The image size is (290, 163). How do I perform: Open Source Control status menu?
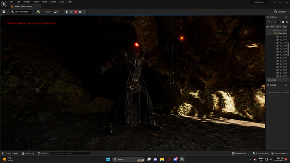(x=279, y=153)
